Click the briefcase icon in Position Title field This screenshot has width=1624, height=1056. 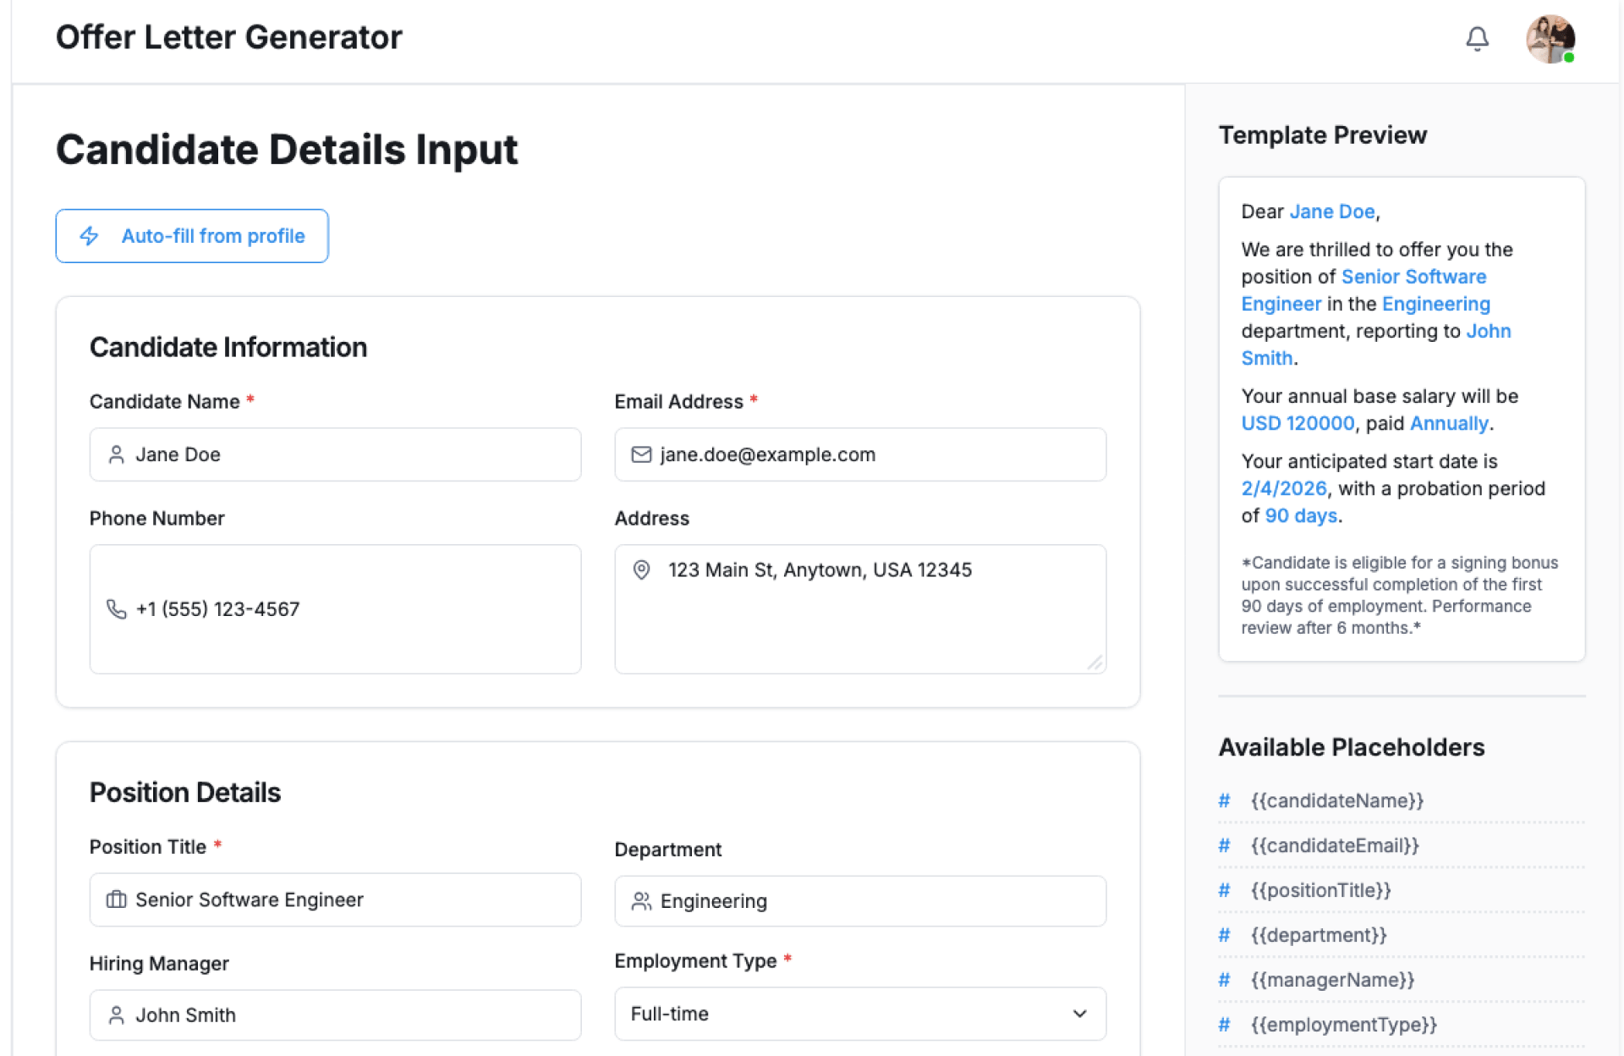click(x=117, y=899)
